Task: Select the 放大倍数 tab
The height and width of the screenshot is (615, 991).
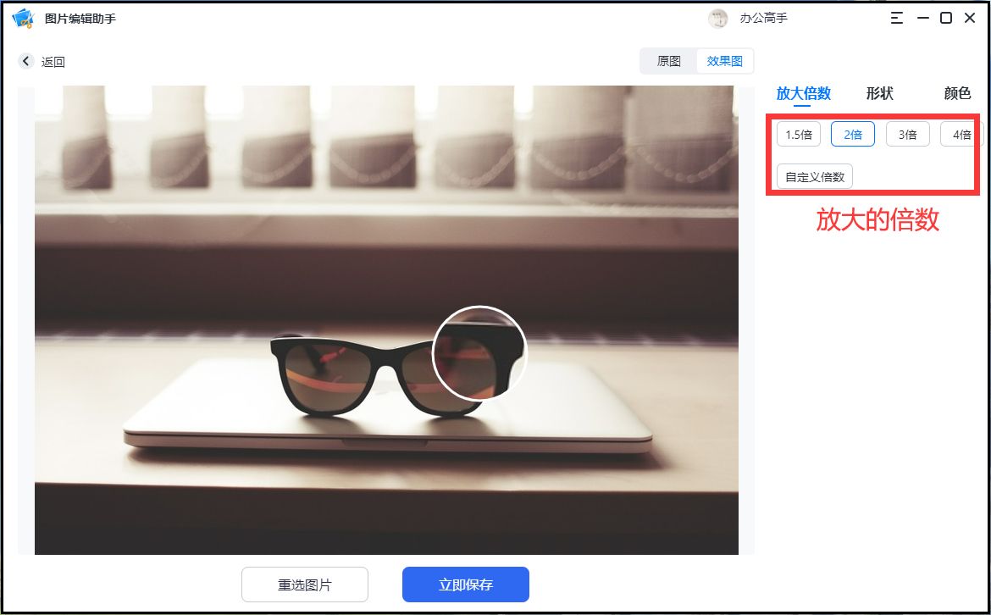Action: tap(801, 93)
